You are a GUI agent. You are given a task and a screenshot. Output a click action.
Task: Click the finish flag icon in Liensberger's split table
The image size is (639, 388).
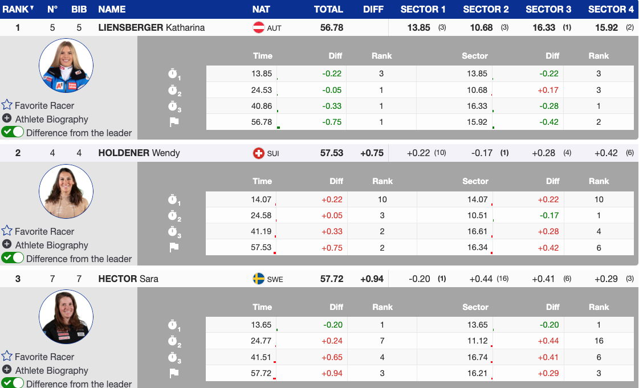tap(174, 122)
